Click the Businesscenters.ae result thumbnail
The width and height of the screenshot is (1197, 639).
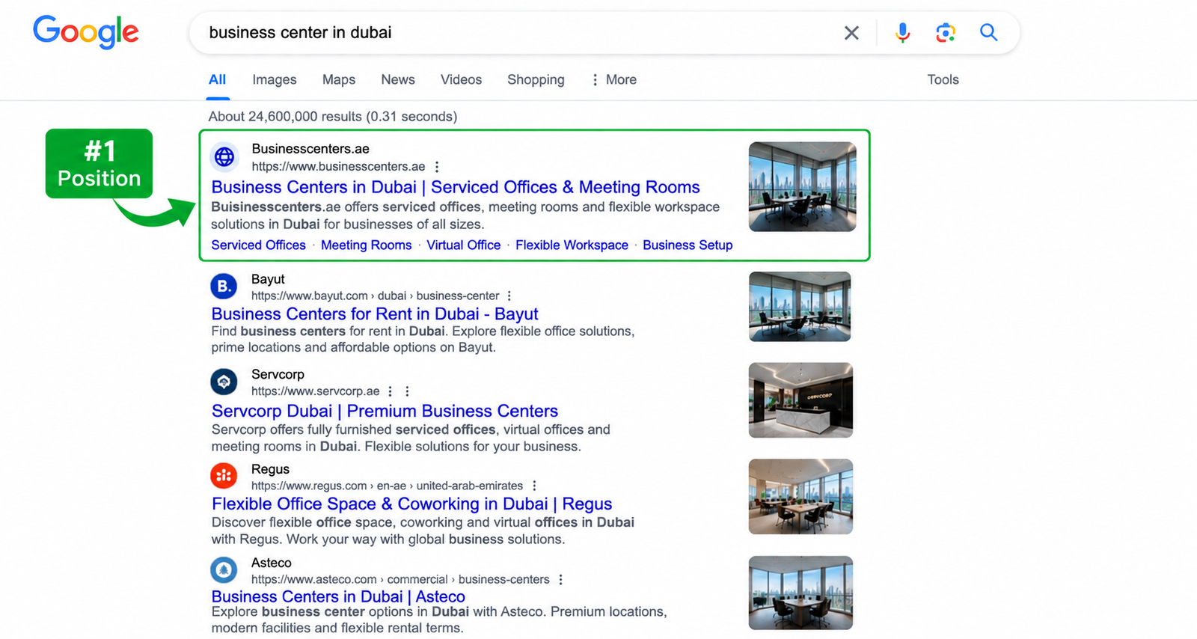pos(803,186)
